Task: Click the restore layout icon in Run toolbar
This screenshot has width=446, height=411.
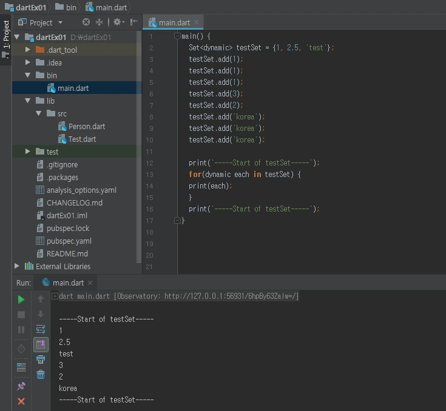Action: point(21,367)
